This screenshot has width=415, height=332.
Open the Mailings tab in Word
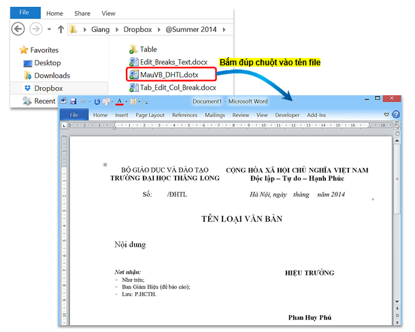(214, 115)
